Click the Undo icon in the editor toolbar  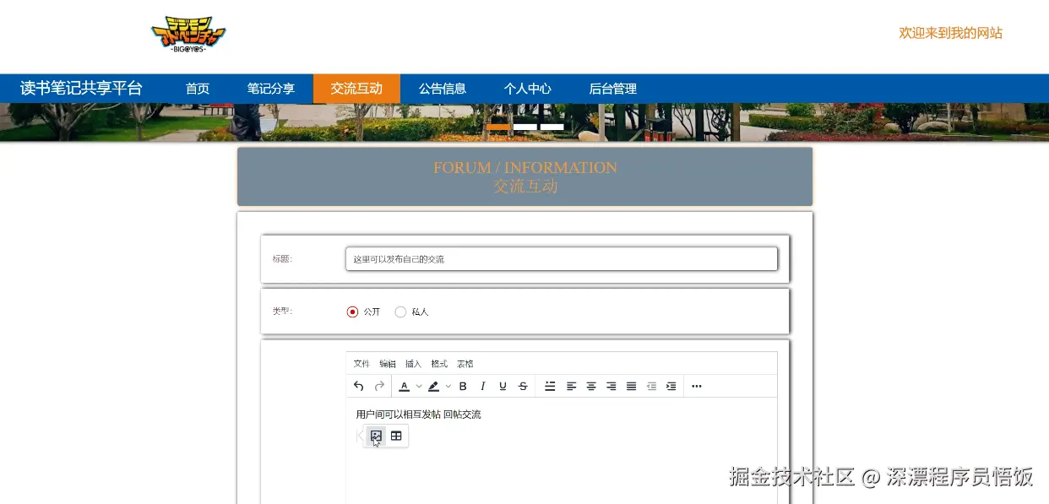[x=358, y=386]
